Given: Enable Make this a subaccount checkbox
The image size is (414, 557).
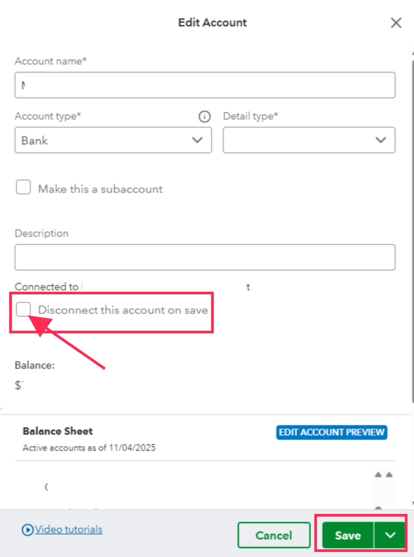Looking at the screenshot, I should 23,188.
